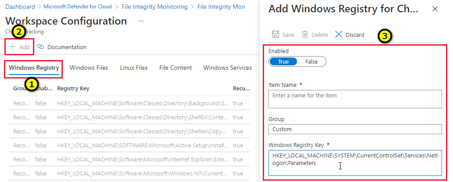The width and height of the screenshot is (453, 182).
Task: Go to the Windows Services tab
Action: pos(228,68)
